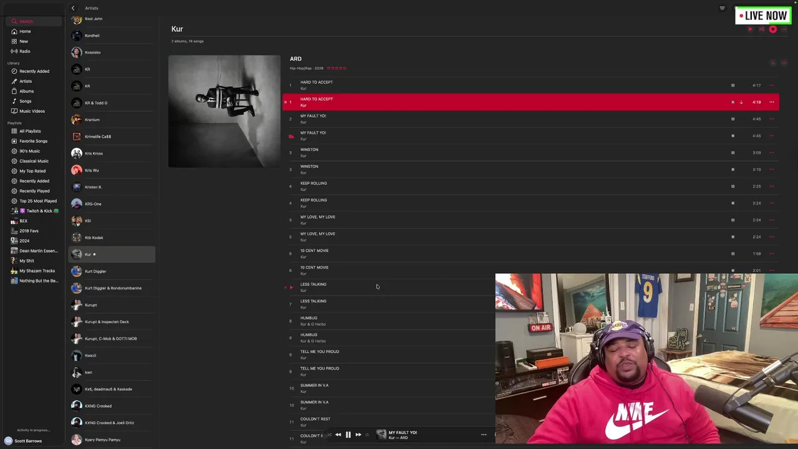Screen dimensions: 798x449
Task: Open now-playing more options menu
Action: coord(484,435)
